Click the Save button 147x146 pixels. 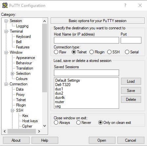[x=131, y=91]
